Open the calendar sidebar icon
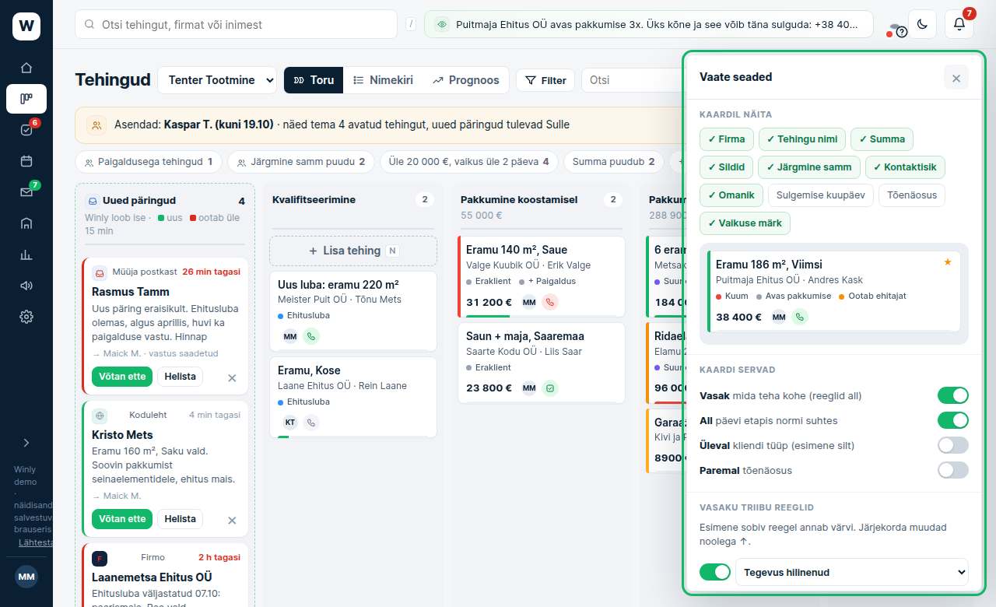 [26, 161]
